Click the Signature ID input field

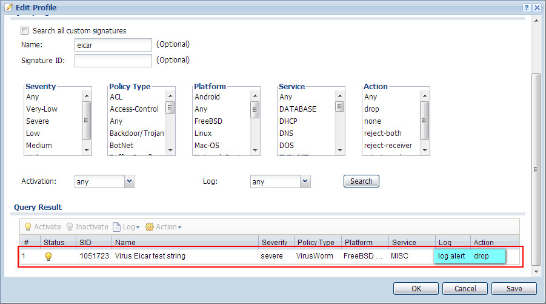click(x=113, y=61)
